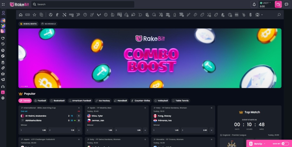Open the bet history slips icon
Image resolution: width=292 pixels, height=147 pixels.
pos(41,15)
